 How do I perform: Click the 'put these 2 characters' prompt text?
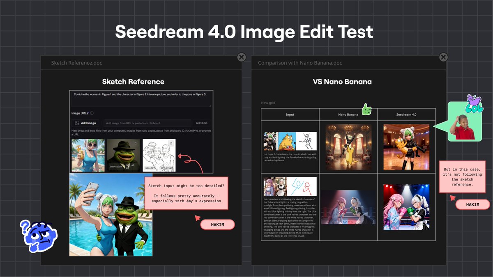pos(290,158)
